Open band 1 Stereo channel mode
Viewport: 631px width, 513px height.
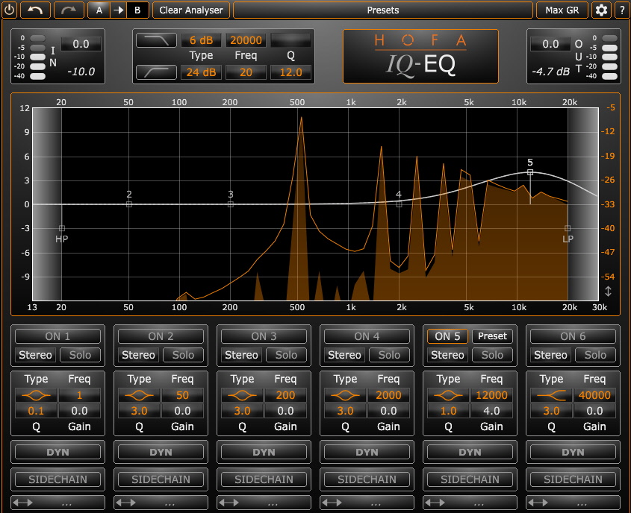pyautogui.click(x=35, y=355)
